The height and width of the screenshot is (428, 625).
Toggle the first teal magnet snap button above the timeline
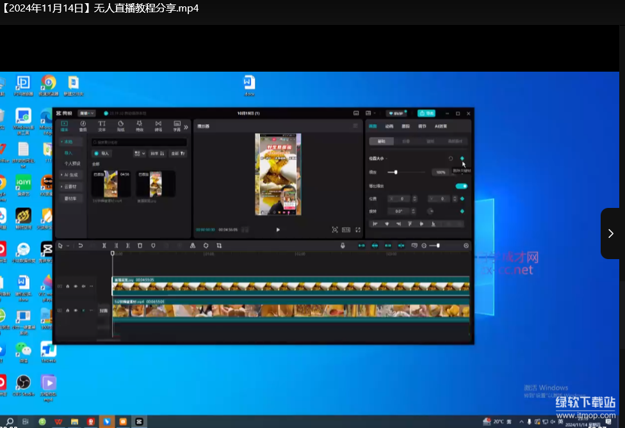tap(362, 246)
